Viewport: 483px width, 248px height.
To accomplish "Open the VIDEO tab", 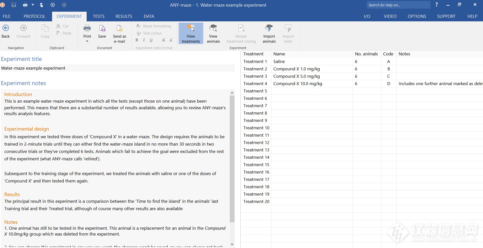I will pyautogui.click(x=390, y=16).
